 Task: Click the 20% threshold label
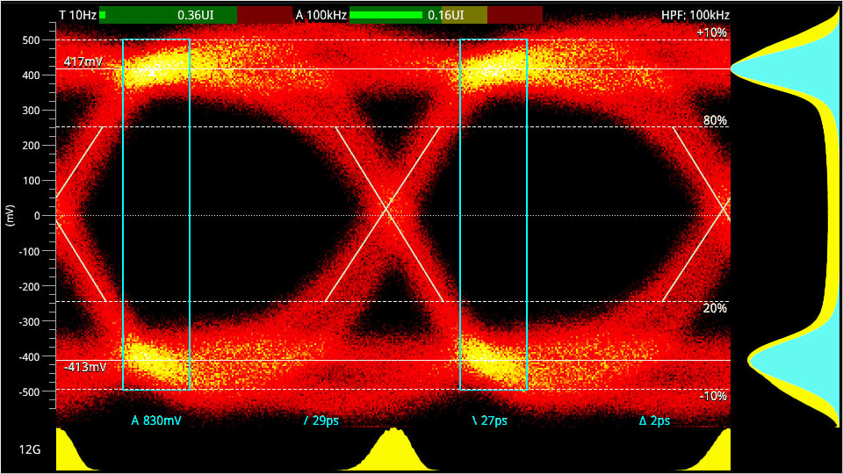[715, 308]
